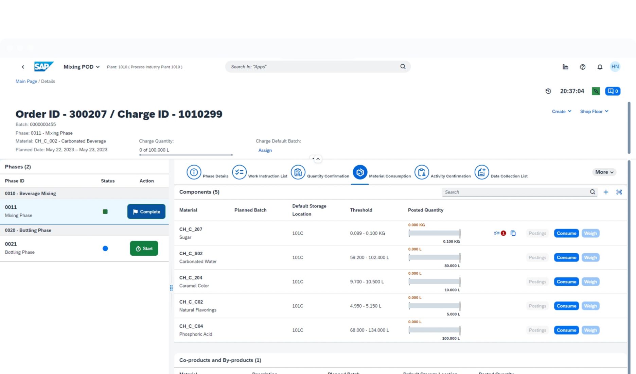This screenshot has width=636, height=374.
Task: Click Assign under Charge Default Batch
Action: (265, 150)
